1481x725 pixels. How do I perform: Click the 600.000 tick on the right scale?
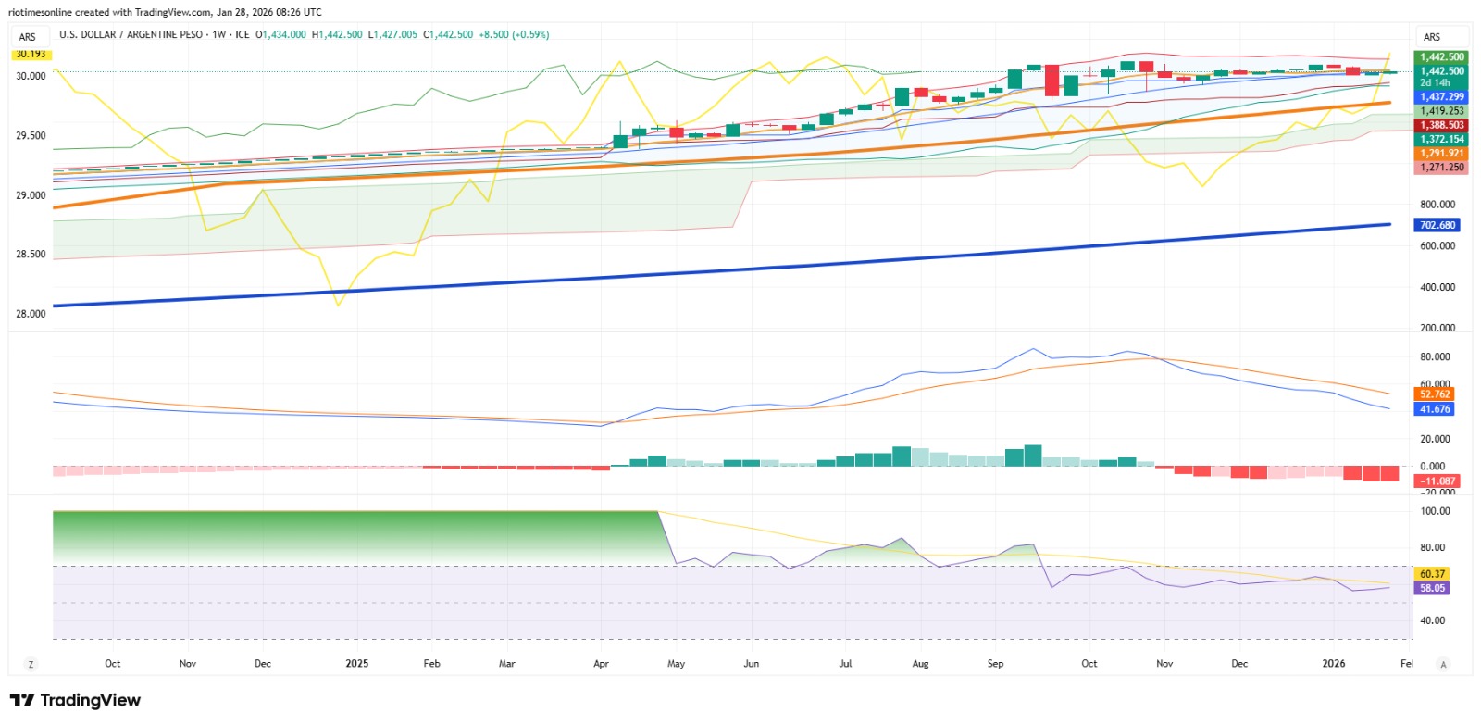(1437, 246)
